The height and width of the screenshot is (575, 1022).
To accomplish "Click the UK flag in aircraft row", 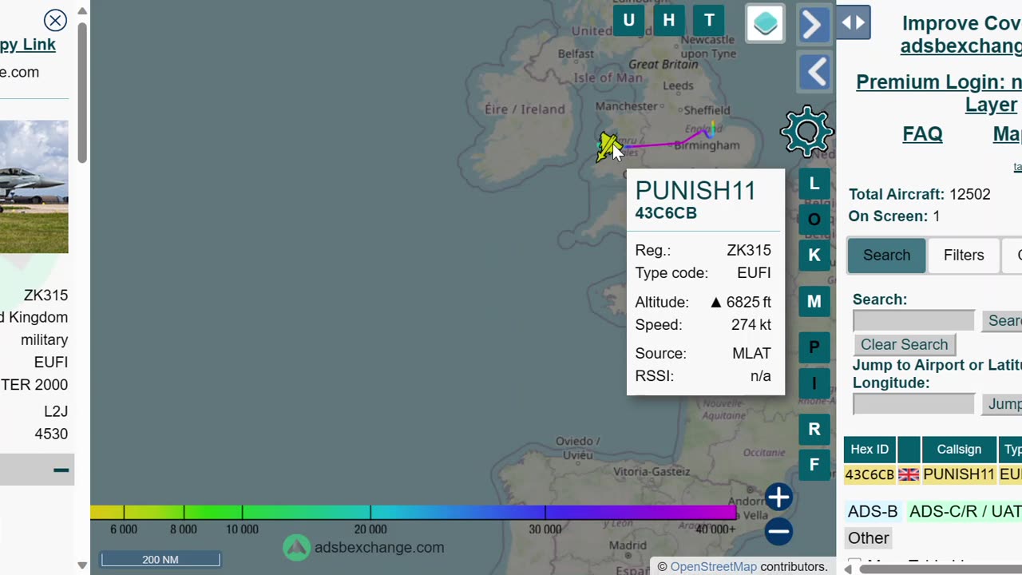I will click(x=909, y=474).
